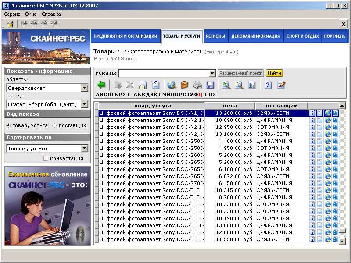Click the browser icon in the 12 000.00 row
The width and height of the screenshot is (351, 263).
(335, 232)
